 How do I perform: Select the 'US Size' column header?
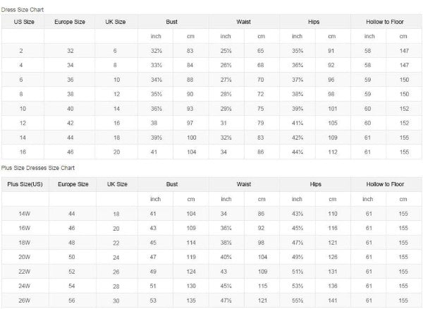tap(22, 22)
